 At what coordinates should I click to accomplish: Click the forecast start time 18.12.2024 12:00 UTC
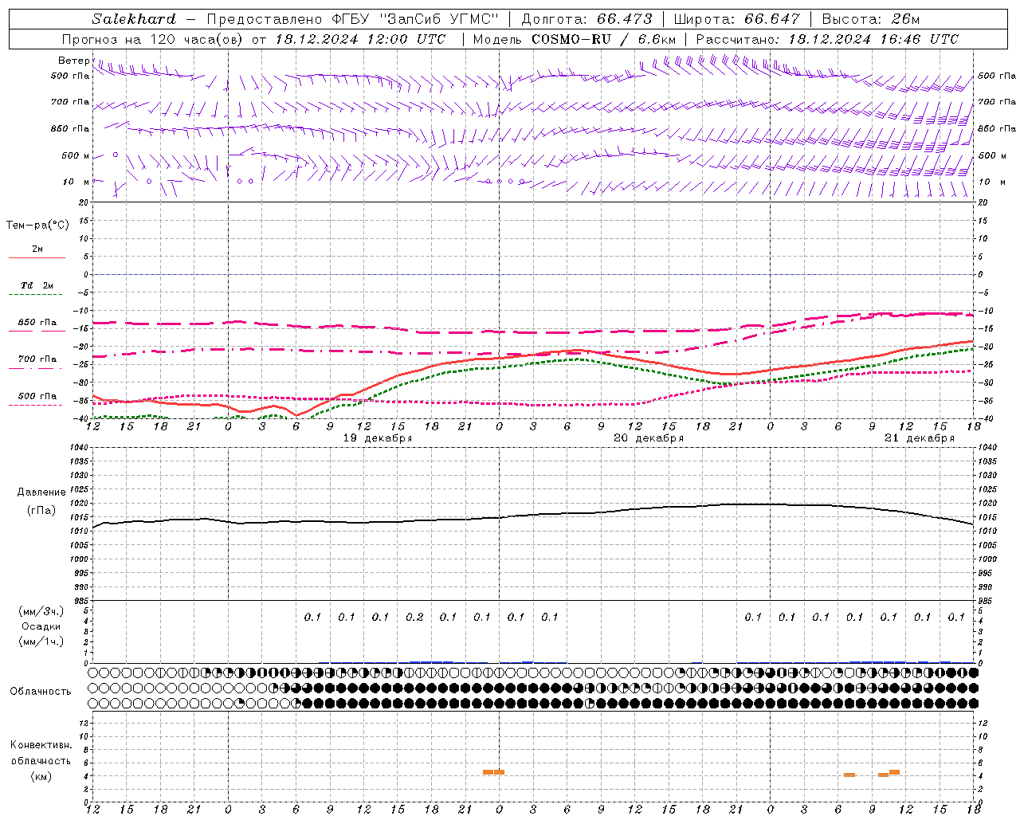coord(361,39)
